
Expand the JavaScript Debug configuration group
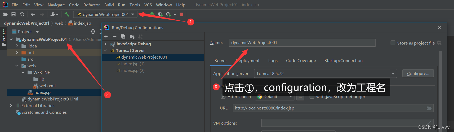tap(105, 44)
